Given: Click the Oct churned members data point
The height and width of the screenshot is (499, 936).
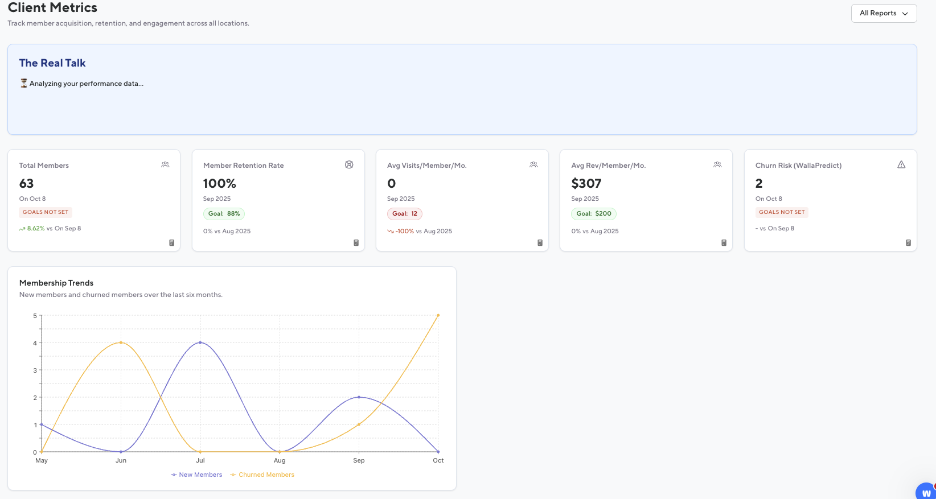Looking at the screenshot, I should [x=438, y=315].
